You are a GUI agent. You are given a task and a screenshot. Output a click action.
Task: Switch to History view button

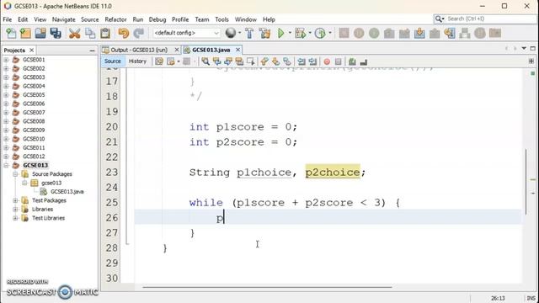tap(137, 61)
